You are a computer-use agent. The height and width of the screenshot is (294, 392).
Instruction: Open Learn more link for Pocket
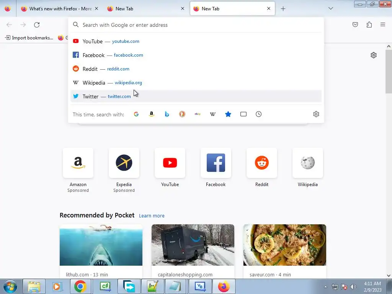tap(152, 216)
